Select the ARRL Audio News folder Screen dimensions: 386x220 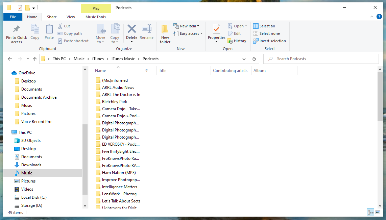point(118,88)
